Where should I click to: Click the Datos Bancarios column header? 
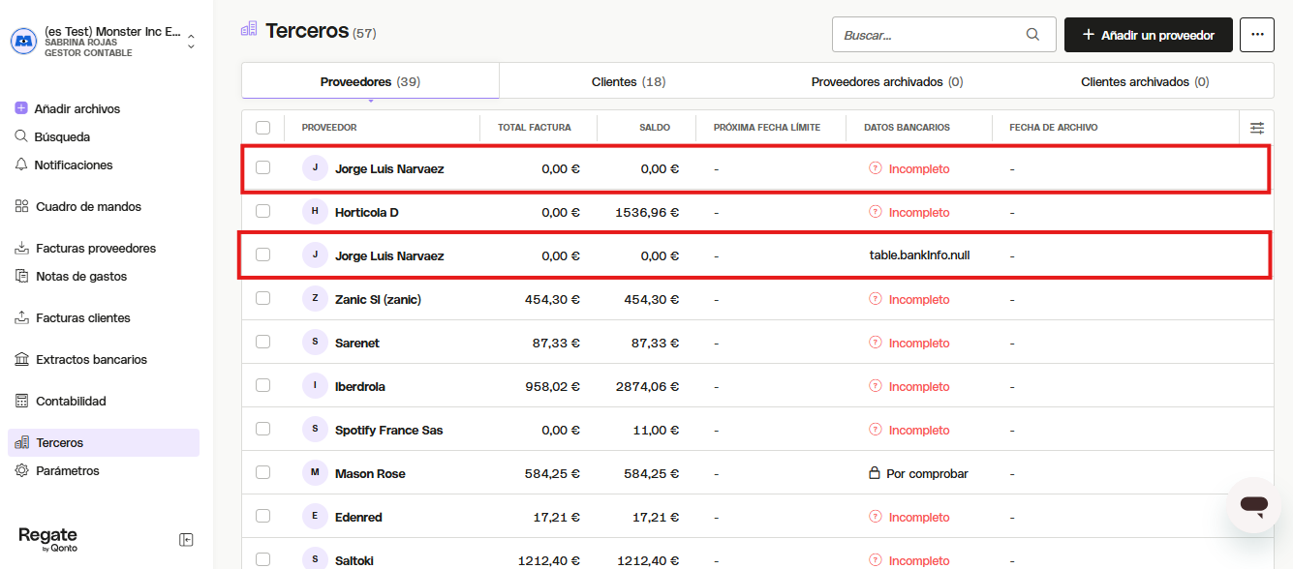[x=907, y=128]
